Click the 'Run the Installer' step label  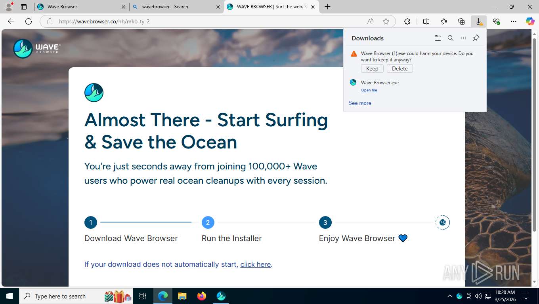click(232, 238)
